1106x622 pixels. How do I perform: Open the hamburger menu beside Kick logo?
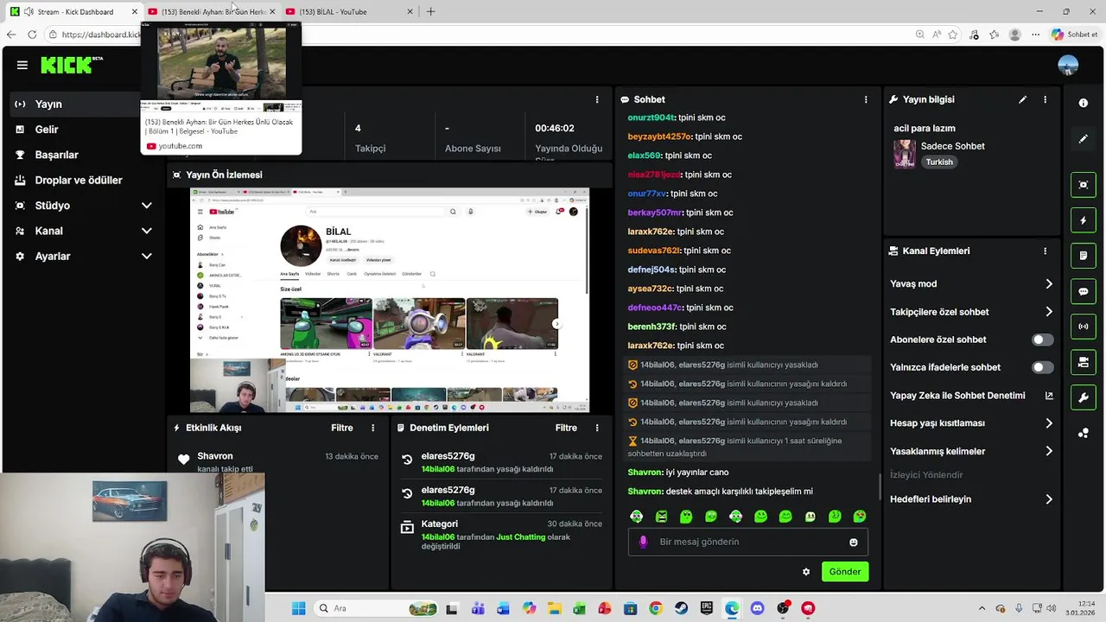pyautogui.click(x=22, y=65)
